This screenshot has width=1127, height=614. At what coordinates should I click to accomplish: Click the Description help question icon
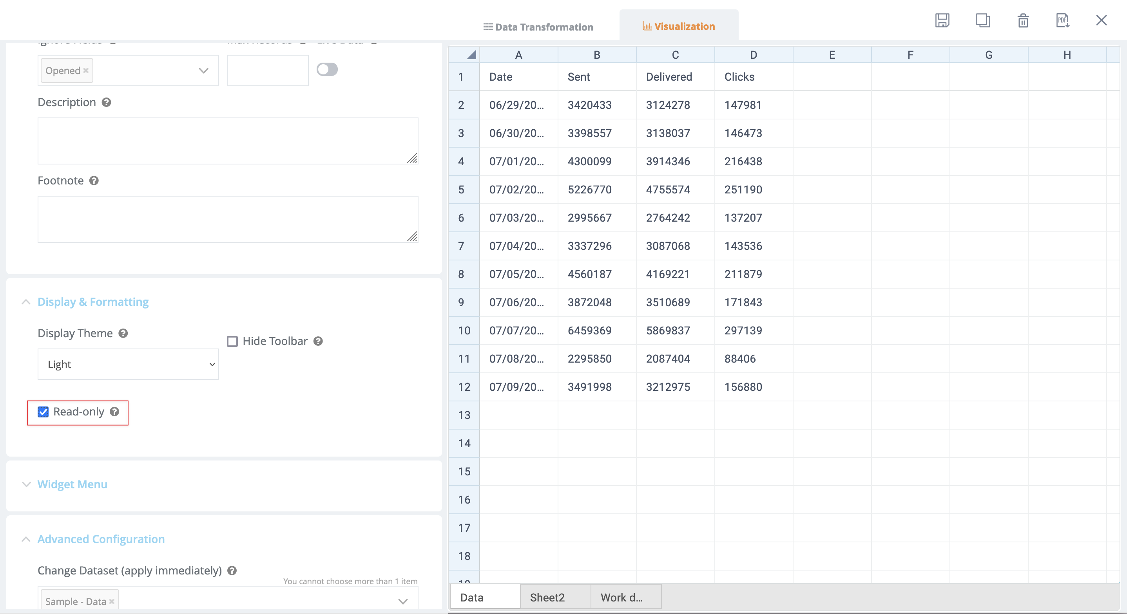106,102
